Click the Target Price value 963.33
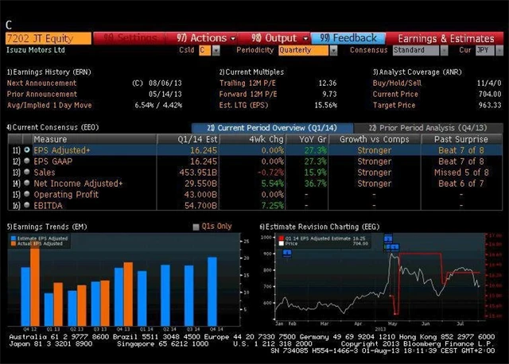The width and height of the screenshot is (509, 364). tap(490, 105)
